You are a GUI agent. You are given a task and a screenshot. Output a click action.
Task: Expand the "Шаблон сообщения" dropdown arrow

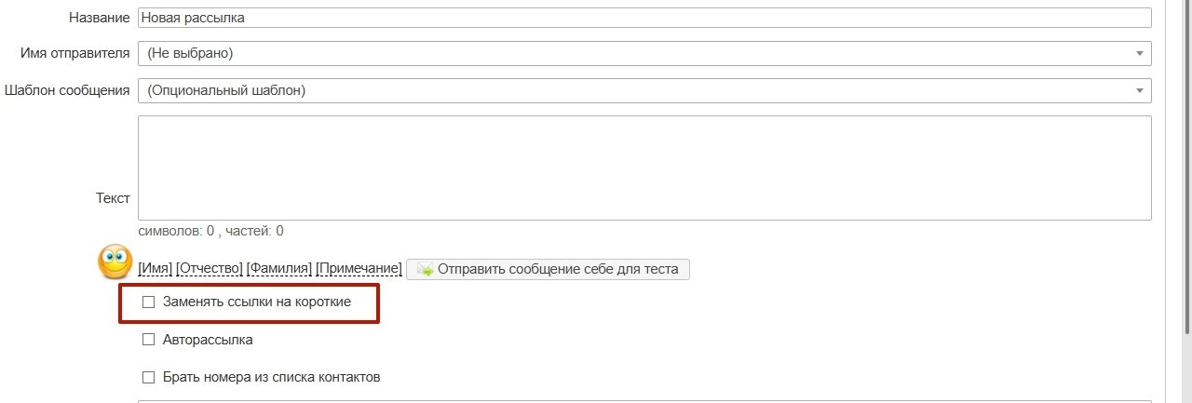tap(1139, 90)
